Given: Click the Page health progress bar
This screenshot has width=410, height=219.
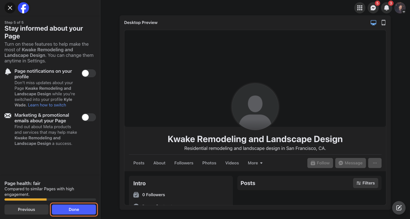Looking at the screenshot, I should 50,199.
